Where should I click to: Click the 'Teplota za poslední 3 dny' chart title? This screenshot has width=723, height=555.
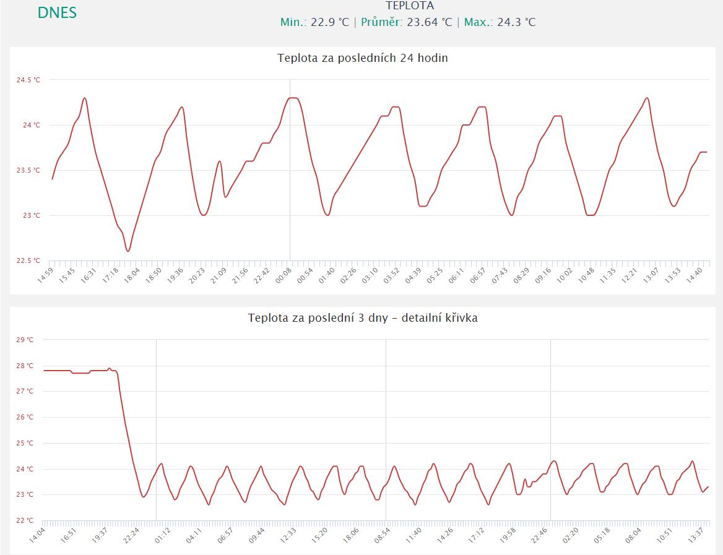click(x=363, y=318)
